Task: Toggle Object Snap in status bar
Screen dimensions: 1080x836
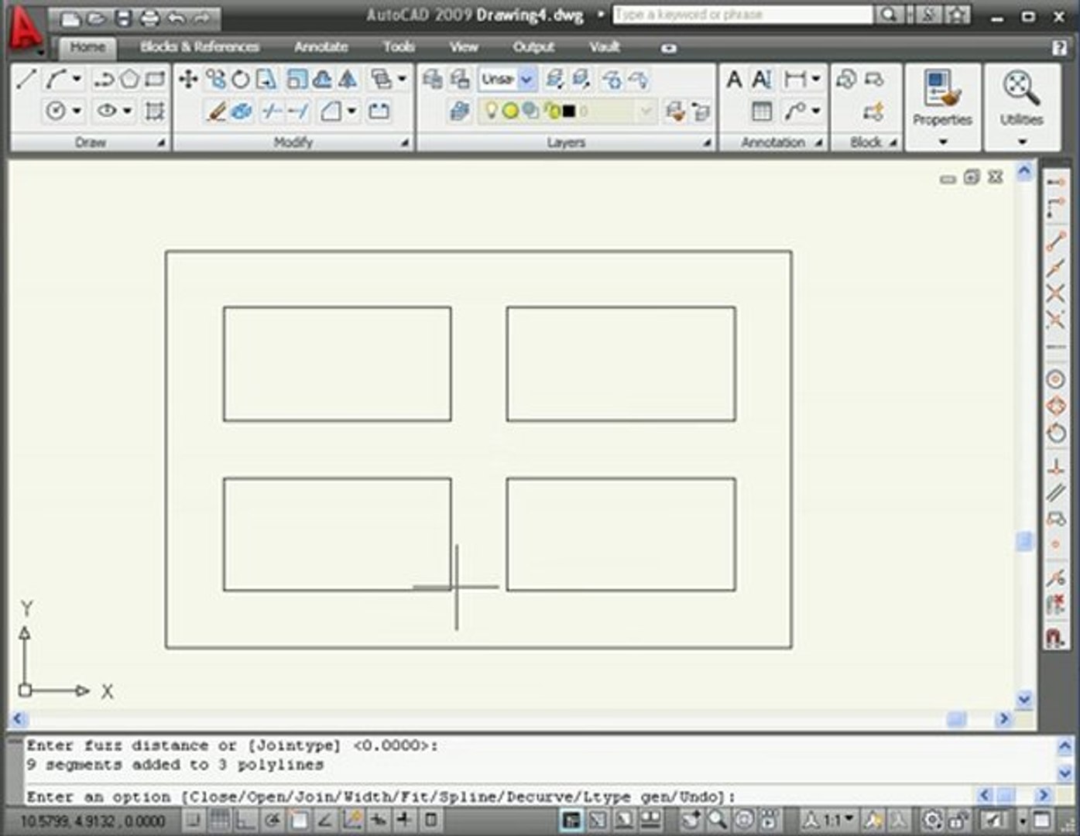Action: 299,820
